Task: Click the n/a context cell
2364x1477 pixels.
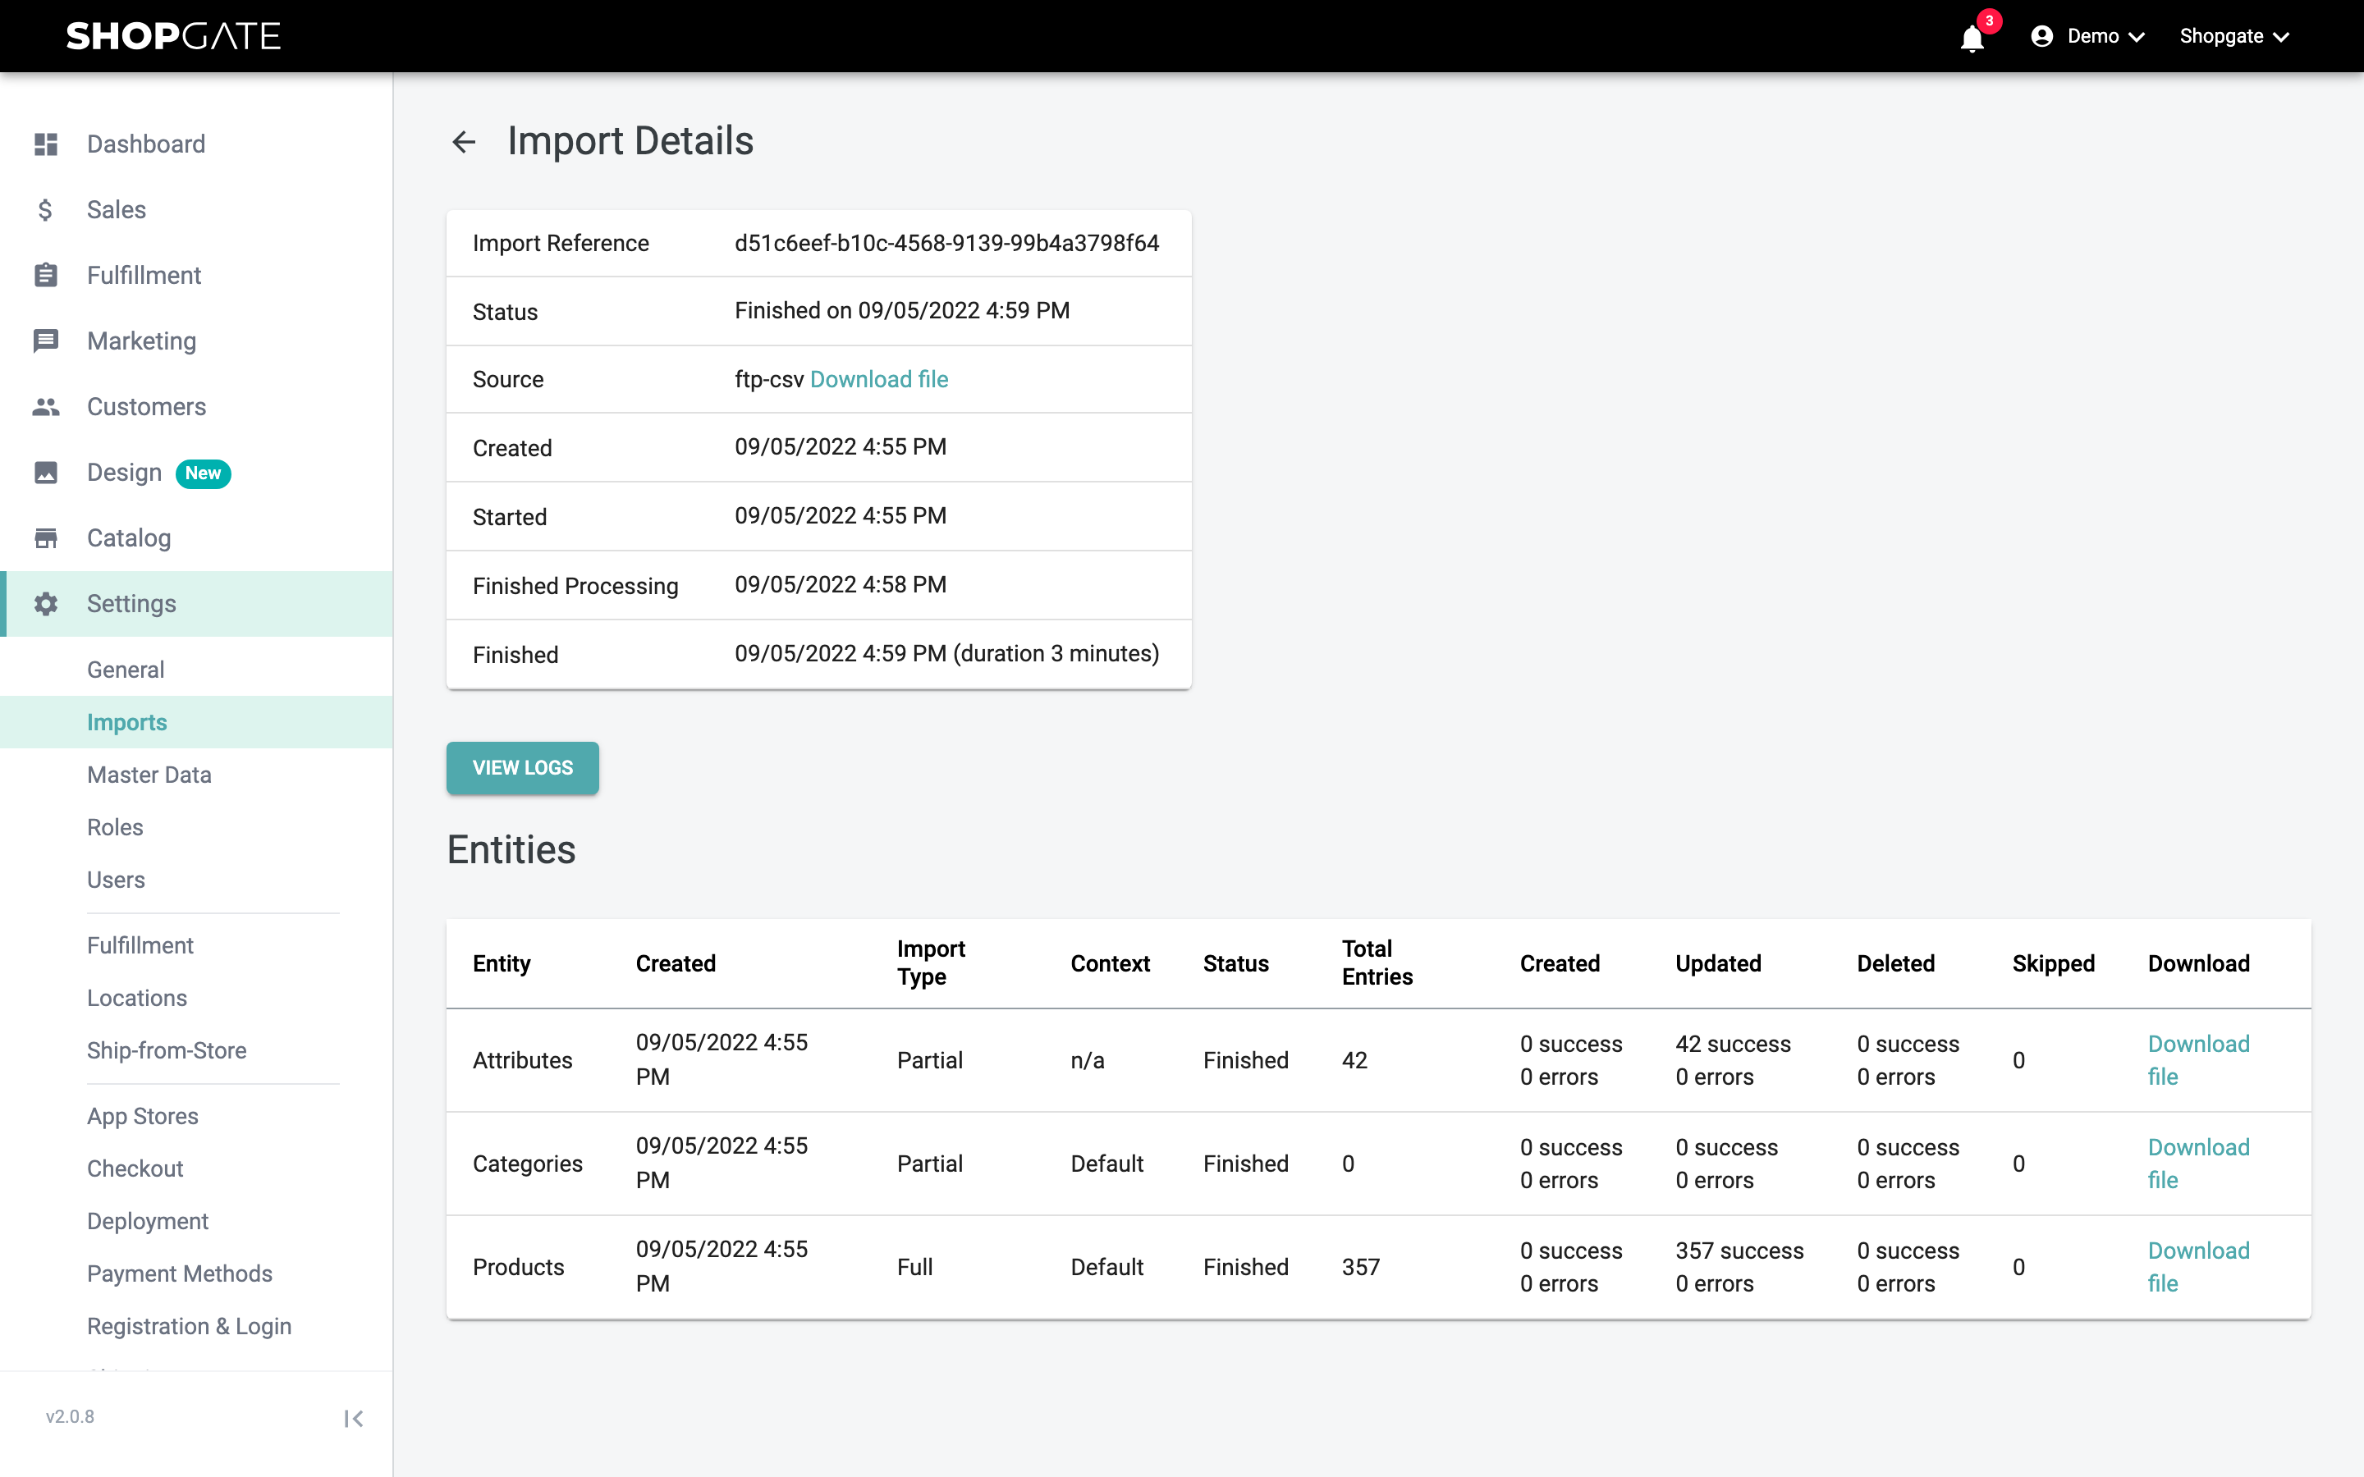Action: tap(1088, 1061)
